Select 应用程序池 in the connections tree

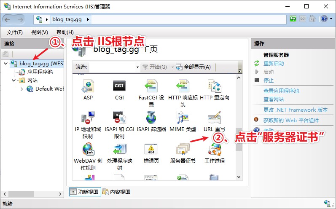tap(40, 72)
